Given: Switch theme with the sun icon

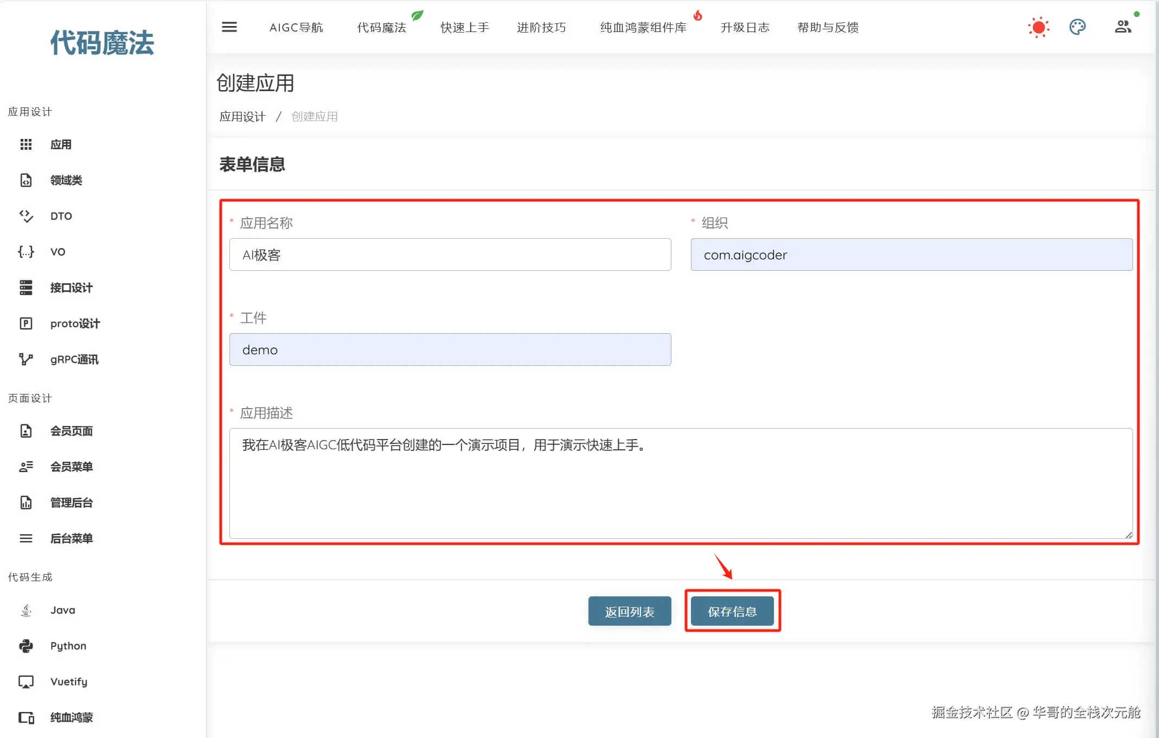Looking at the screenshot, I should click(x=1038, y=27).
